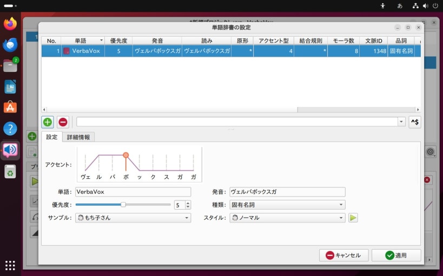Open volume icon in top bar
This screenshot has height=276, width=443.
(x=425, y=5)
